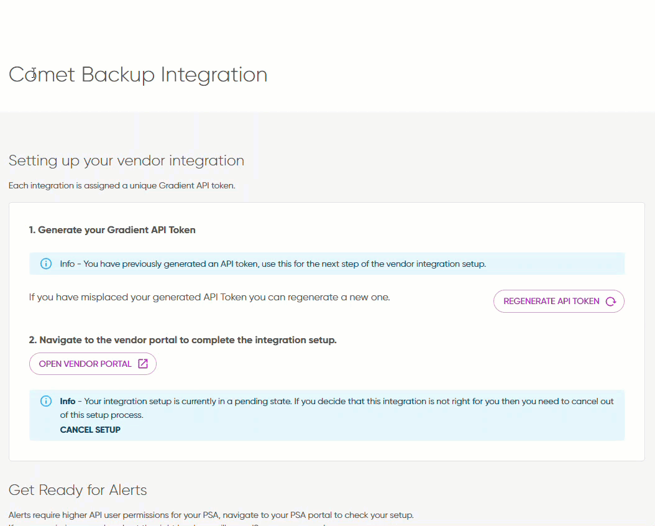Viewport: 655px width, 526px height.
Task: Click the 'If you have misplaced your generated' text
Action: [x=209, y=297]
